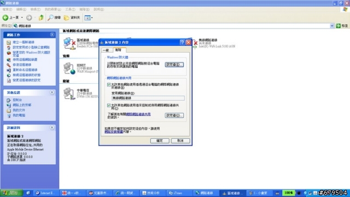
Task: Click the 我的文件 folder icon
Action: 9,110
